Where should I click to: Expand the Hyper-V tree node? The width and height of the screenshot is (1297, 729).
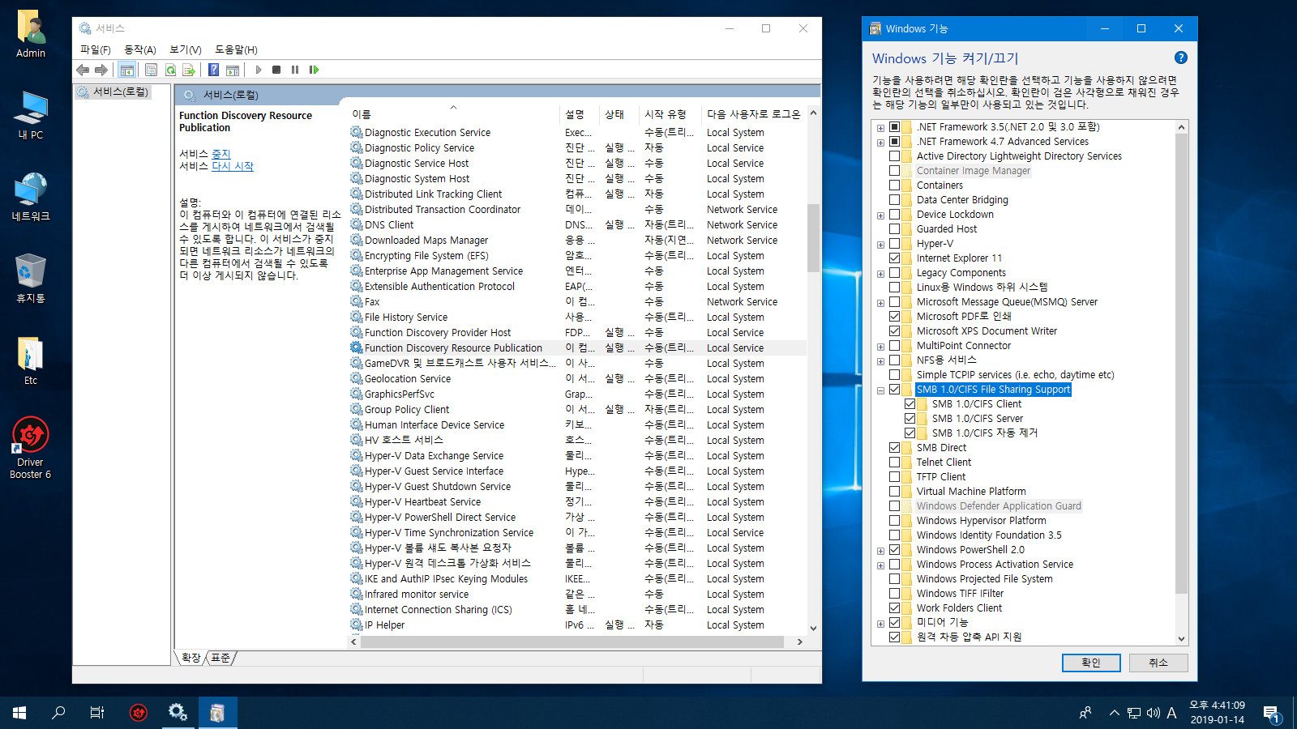click(880, 245)
